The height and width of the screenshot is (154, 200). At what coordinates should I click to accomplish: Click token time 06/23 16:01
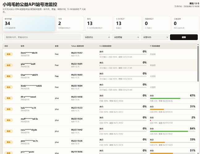[77, 64]
